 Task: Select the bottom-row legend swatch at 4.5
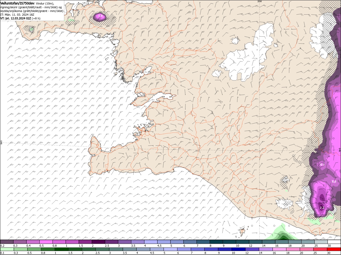(157, 249)
